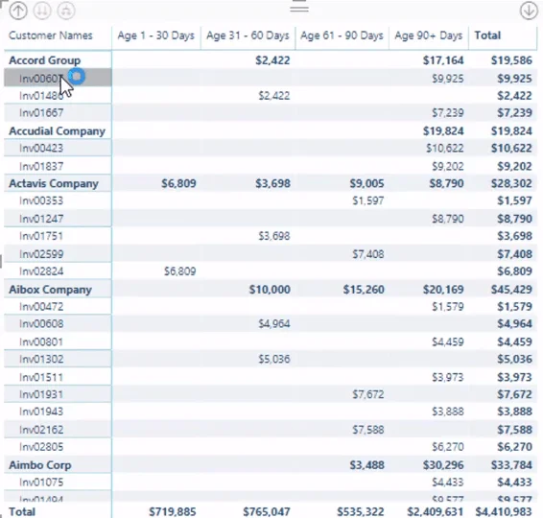Click the $5,036 cell for Inv01302 in 31-60 days
This screenshot has height=518, width=543.
pyautogui.click(x=274, y=359)
